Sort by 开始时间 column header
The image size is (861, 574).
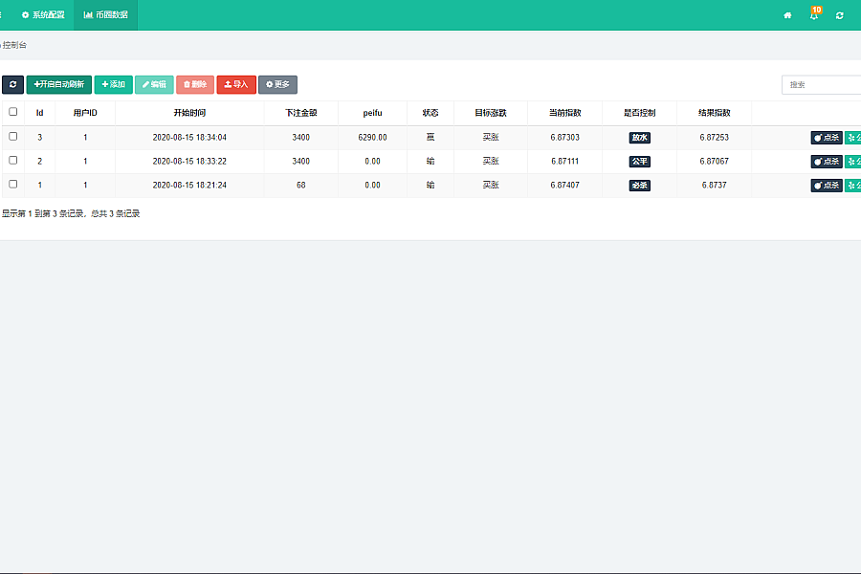point(189,113)
